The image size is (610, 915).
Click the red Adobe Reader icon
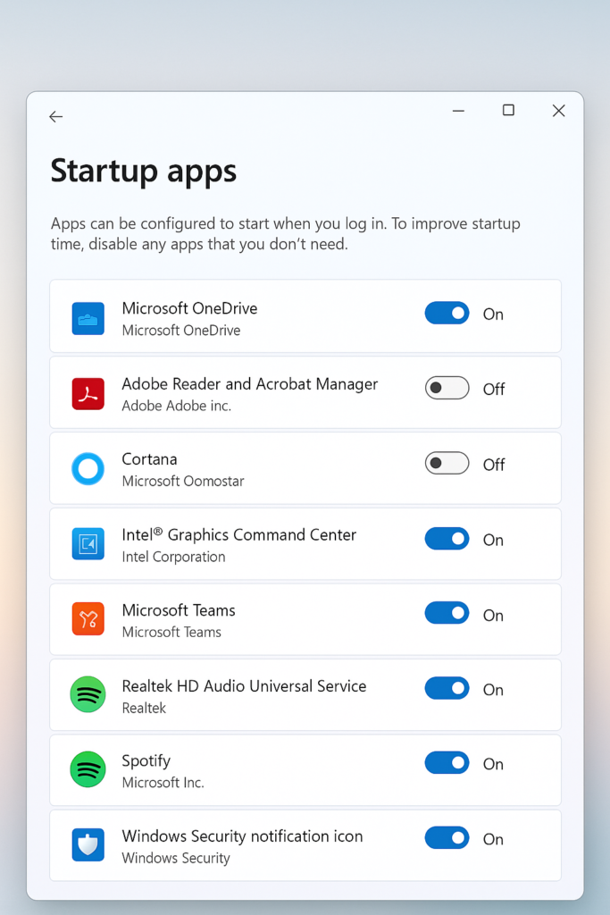[88, 393]
